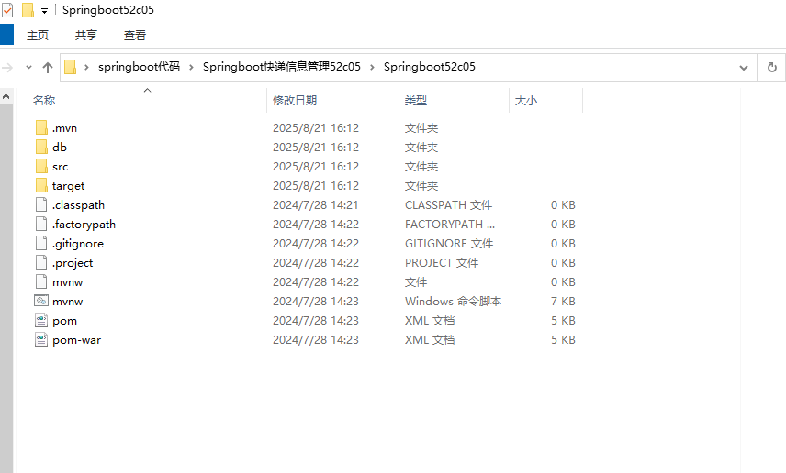Click the .factorypath file icon
The height and width of the screenshot is (473, 786).
[x=41, y=224]
